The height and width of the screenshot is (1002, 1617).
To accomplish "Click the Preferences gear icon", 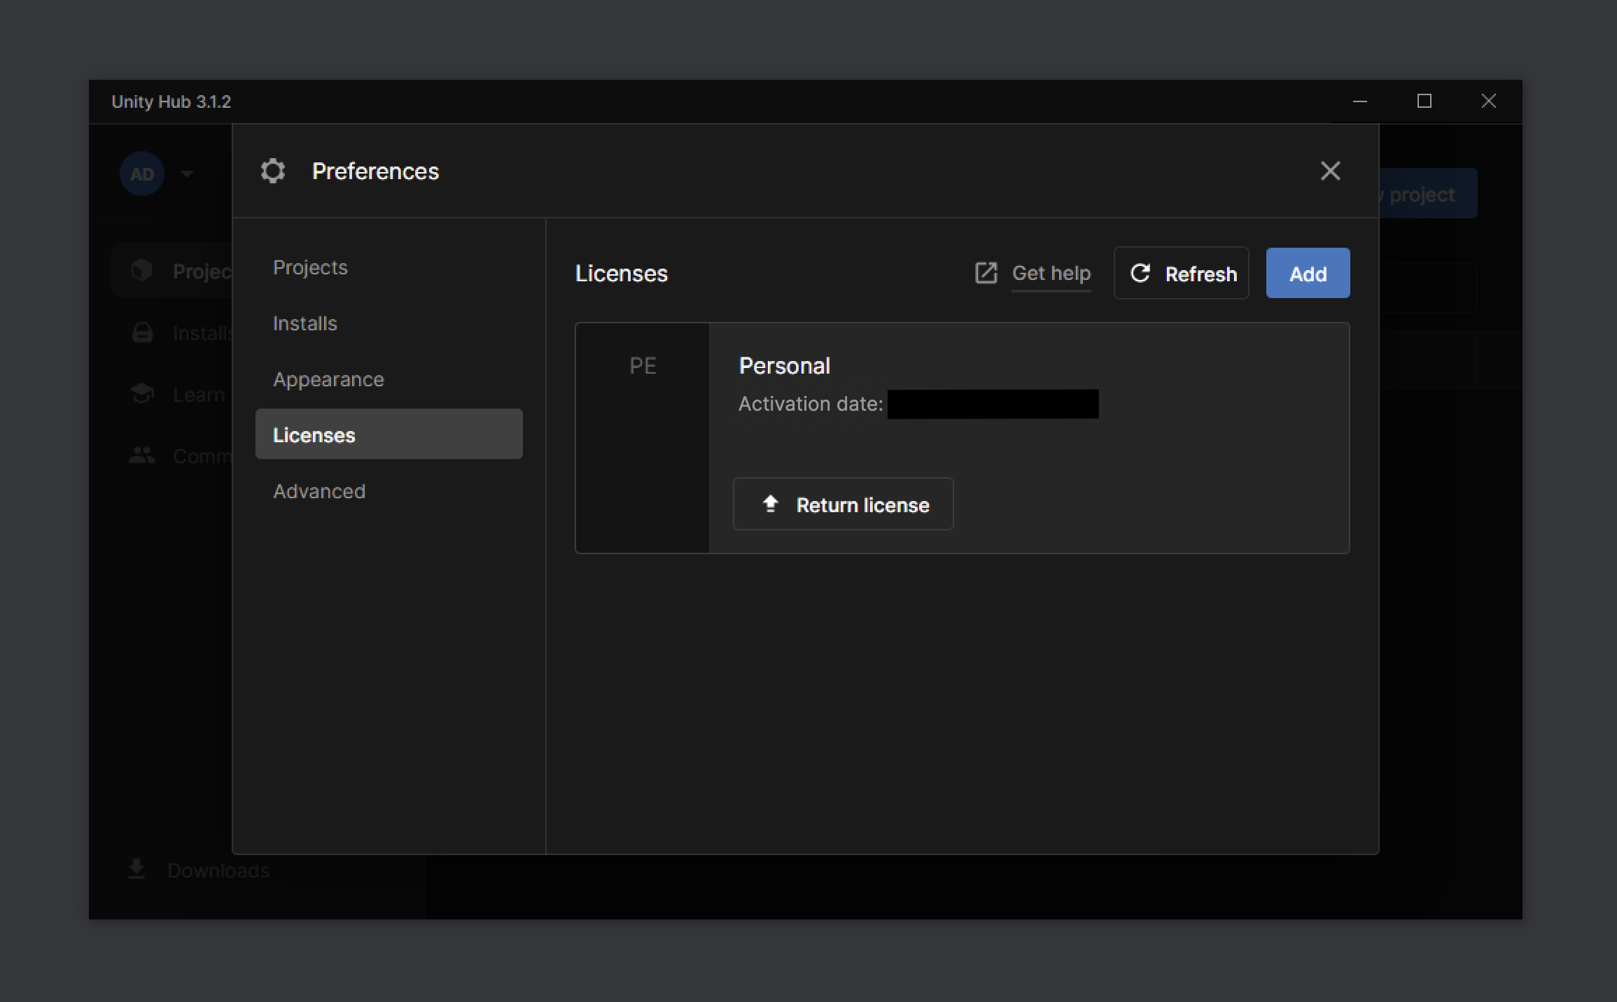I will coord(274,171).
